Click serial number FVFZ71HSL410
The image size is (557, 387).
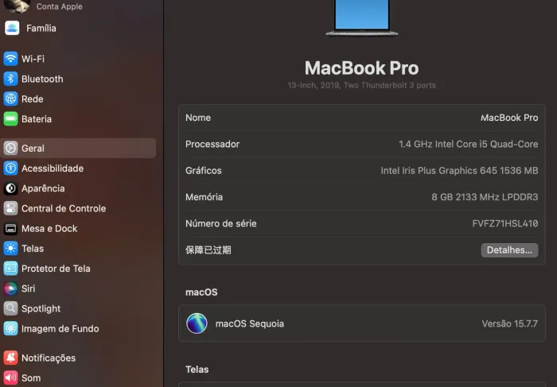point(504,223)
